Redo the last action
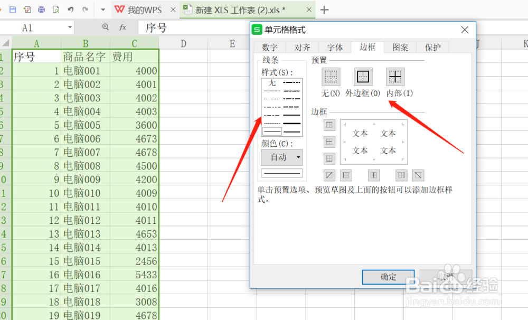The height and width of the screenshot is (320, 528). pyautogui.click(x=85, y=9)
